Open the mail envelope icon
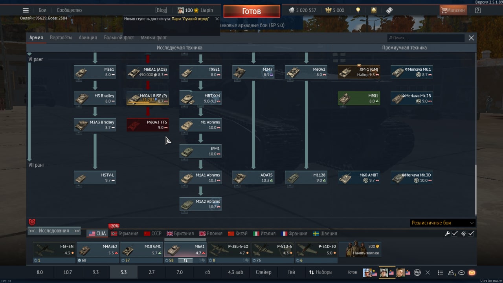The image size is (503, 283). point(472,272)
